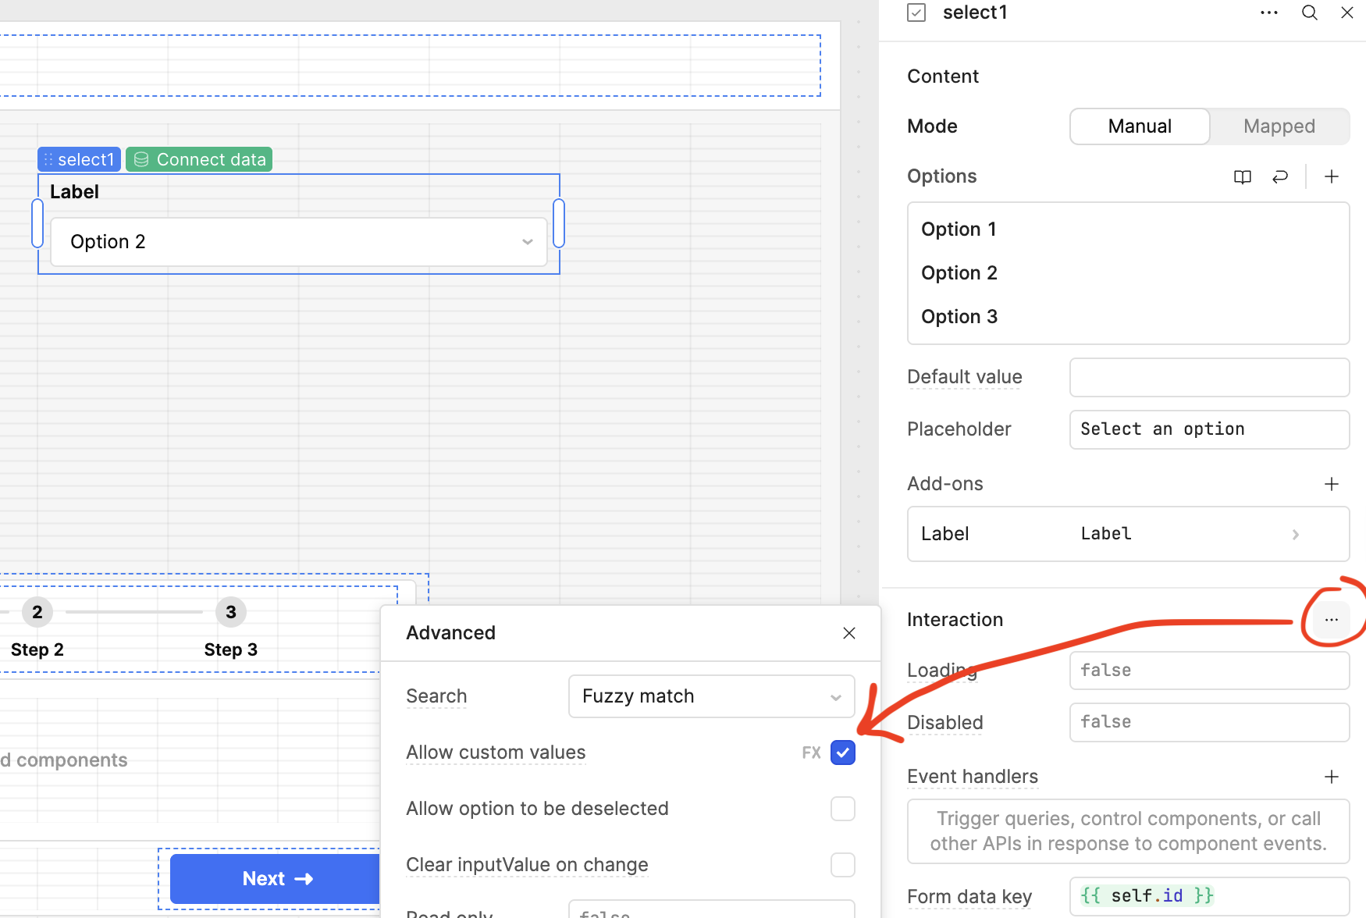Switch mode to Mapped

tap(1279, 126)
